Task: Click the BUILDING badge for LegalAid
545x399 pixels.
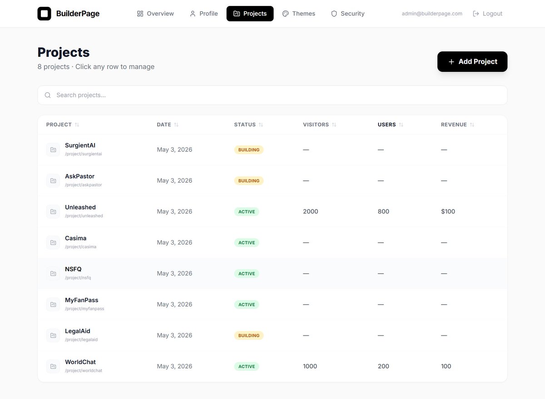Action: coord(249,335)
